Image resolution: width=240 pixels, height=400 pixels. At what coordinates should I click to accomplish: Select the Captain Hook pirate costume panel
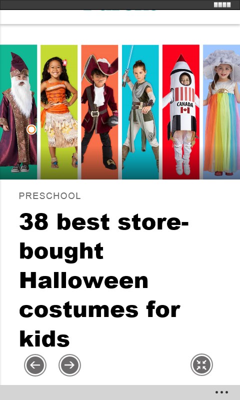[x=99, y=112]
